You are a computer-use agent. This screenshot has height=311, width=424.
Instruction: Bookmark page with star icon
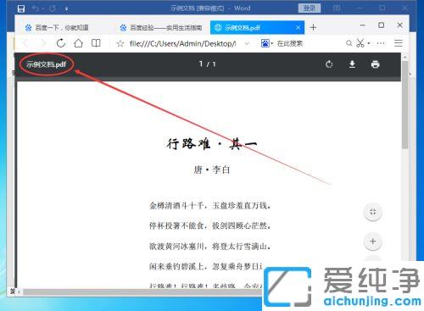120,43
